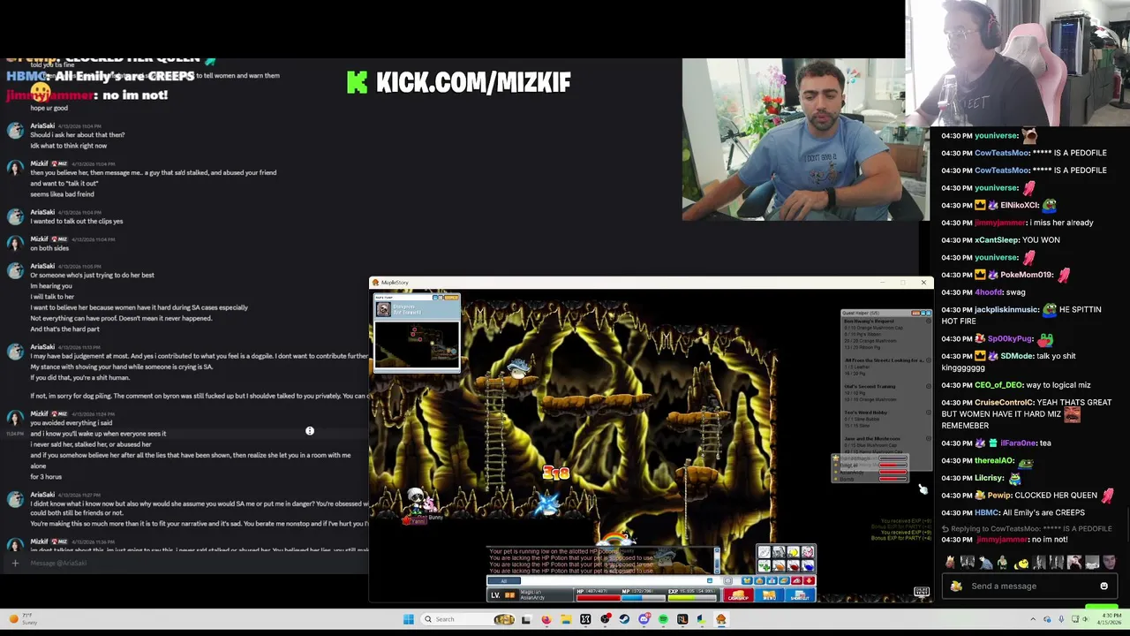Image resolution: width=1130 pixels, height=636 pixels.
Task: Open the emoji picker in Kick chat
Action: [1104, 586]
